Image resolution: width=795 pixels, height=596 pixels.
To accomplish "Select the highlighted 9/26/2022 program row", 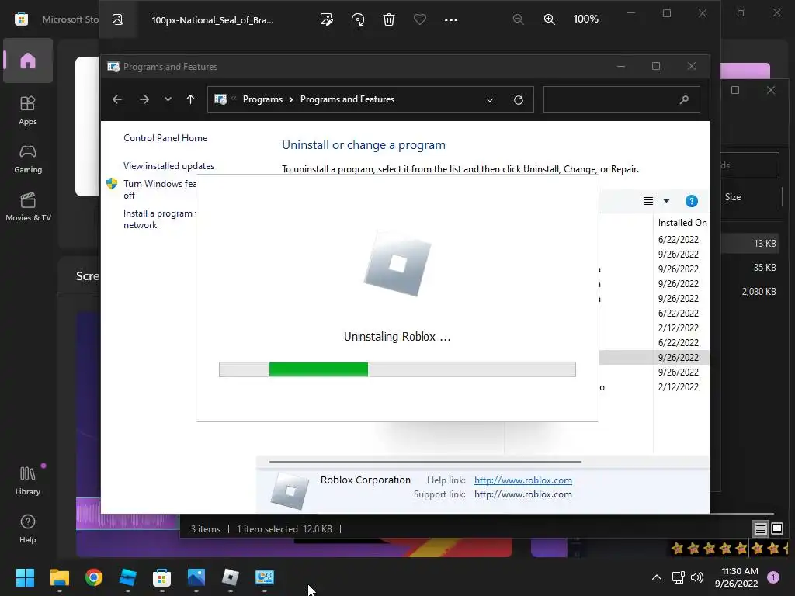I will pyautogui.click(x=654, y=357).
